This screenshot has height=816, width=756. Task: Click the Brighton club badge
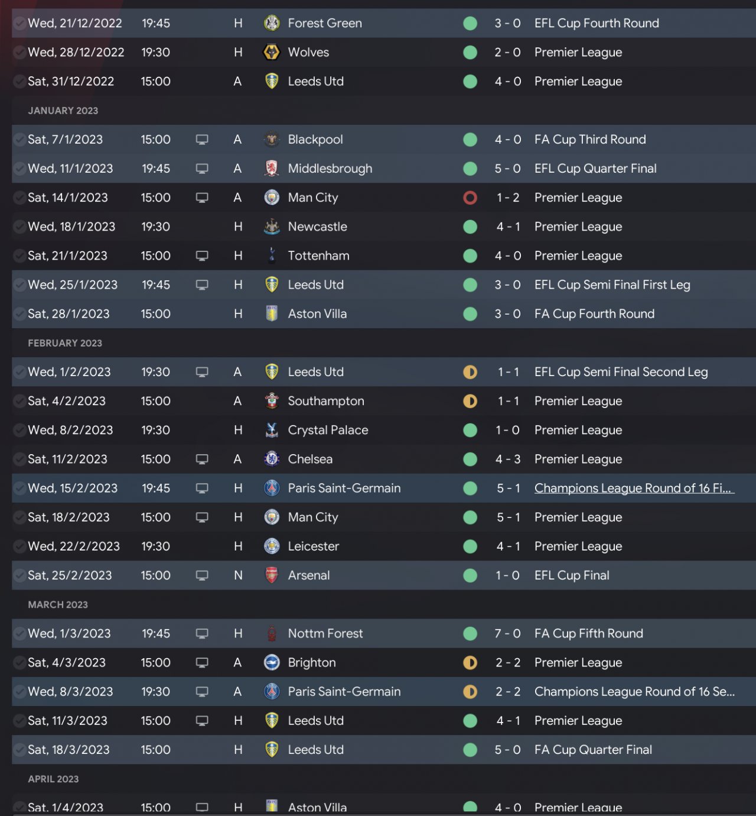click(271, 662)
